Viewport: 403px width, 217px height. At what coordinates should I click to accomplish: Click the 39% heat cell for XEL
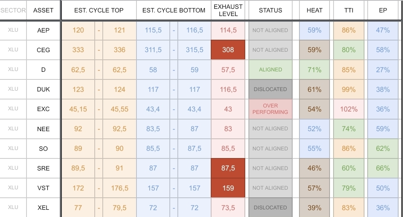(314, 208)
